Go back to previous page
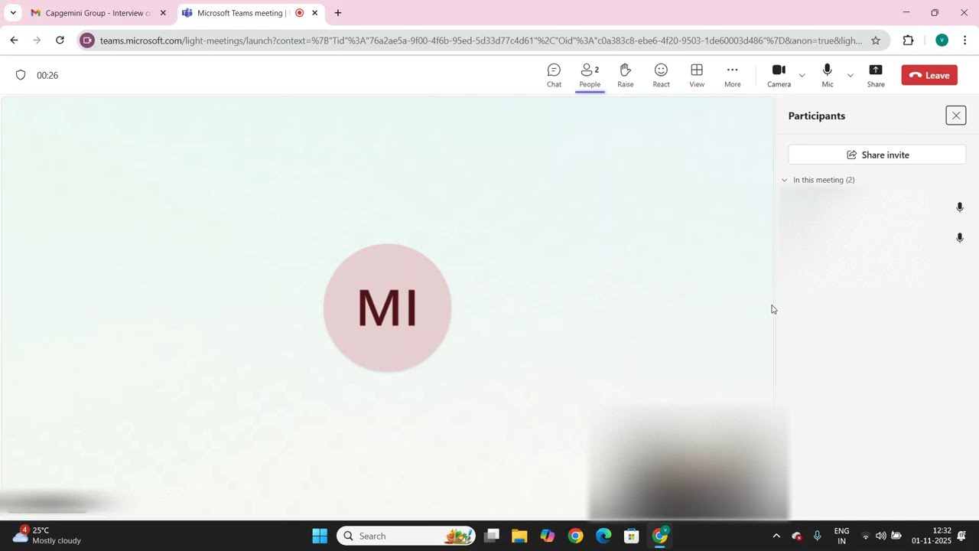This screenshot has width=979, height=551. 14,41
